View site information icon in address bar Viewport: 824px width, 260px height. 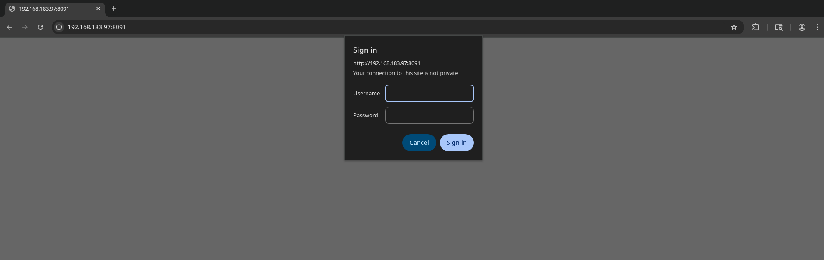tap(59, 27)
